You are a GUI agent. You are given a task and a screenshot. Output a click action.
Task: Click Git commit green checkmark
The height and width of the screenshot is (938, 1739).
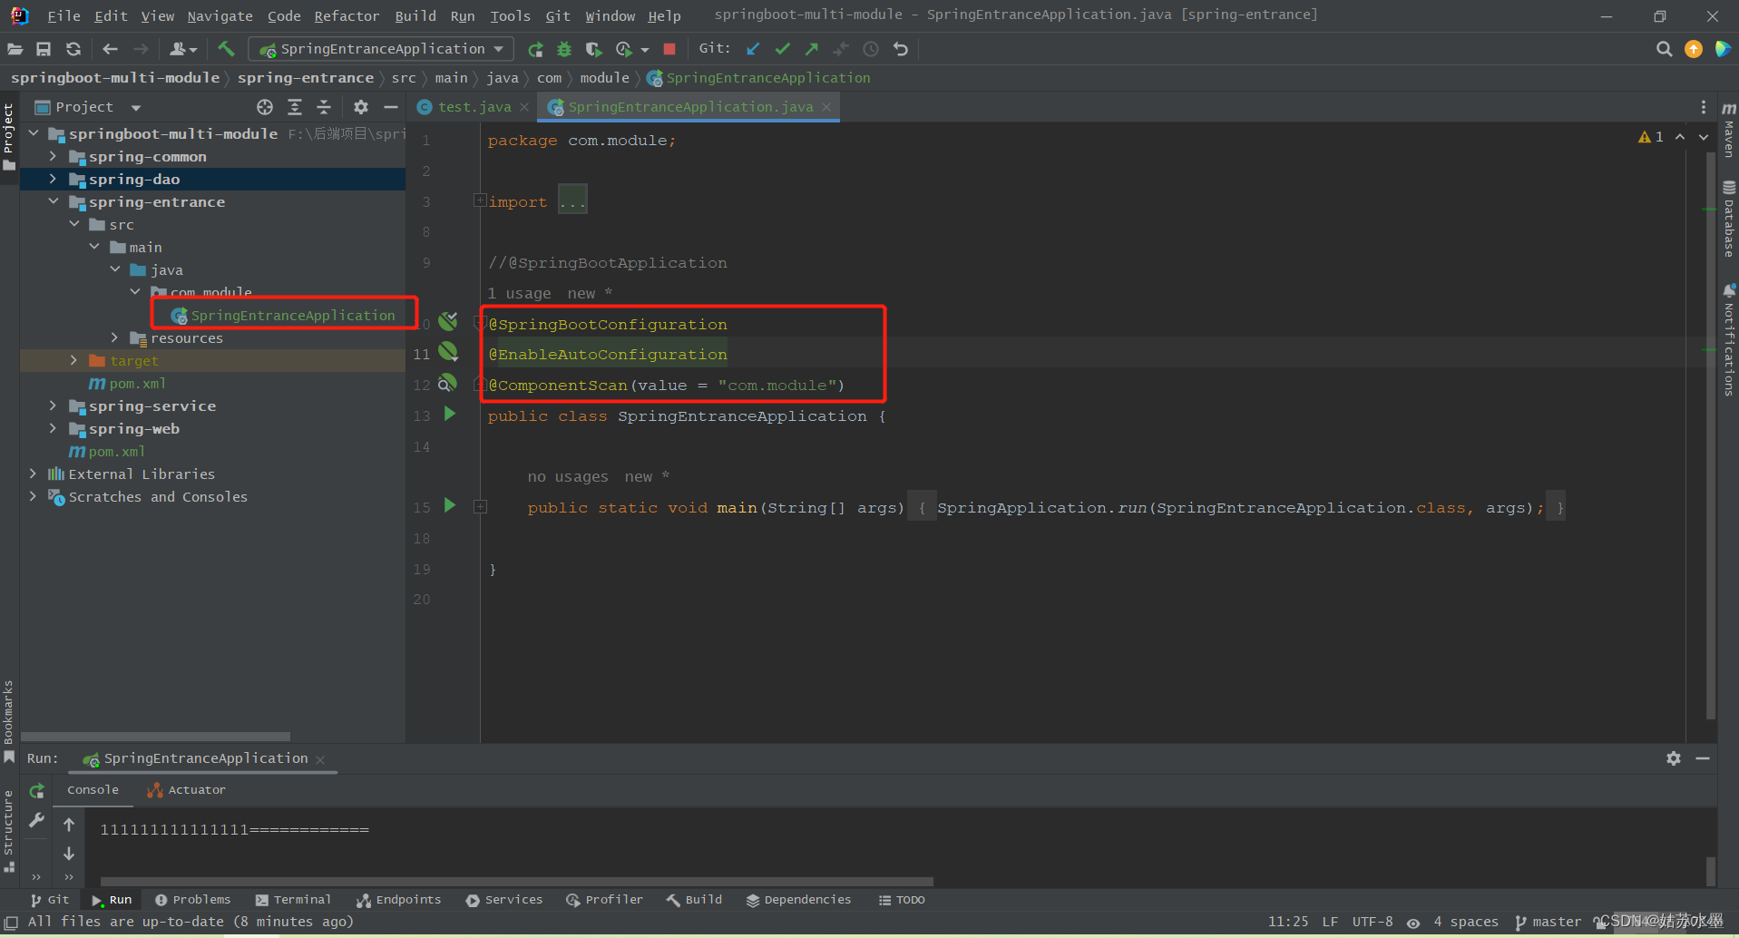(x=782, y=49)
